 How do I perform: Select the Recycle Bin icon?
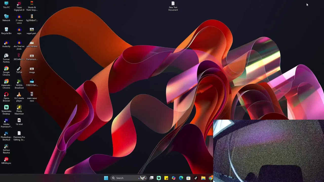pyautogui.click(x=6, y=31)
